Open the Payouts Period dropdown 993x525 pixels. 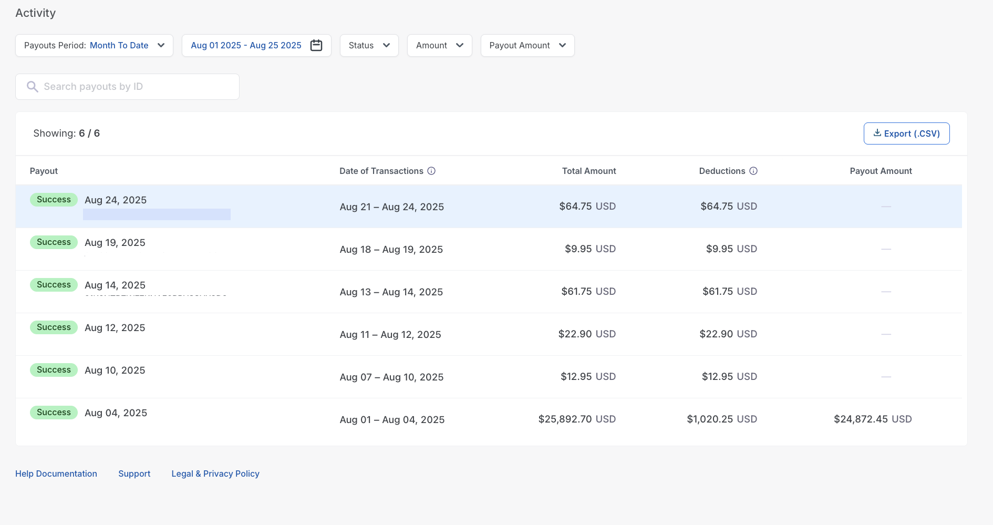[94, 46]
